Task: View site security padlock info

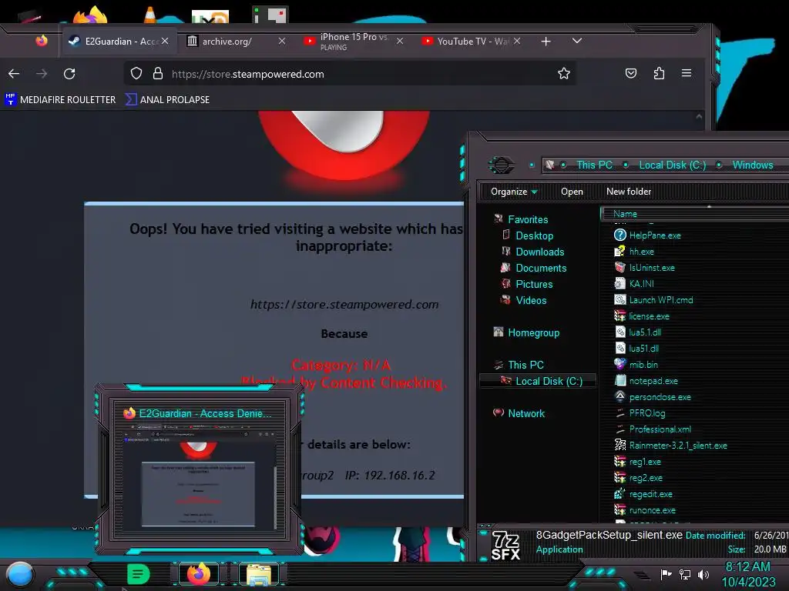Action: point(157,74)
